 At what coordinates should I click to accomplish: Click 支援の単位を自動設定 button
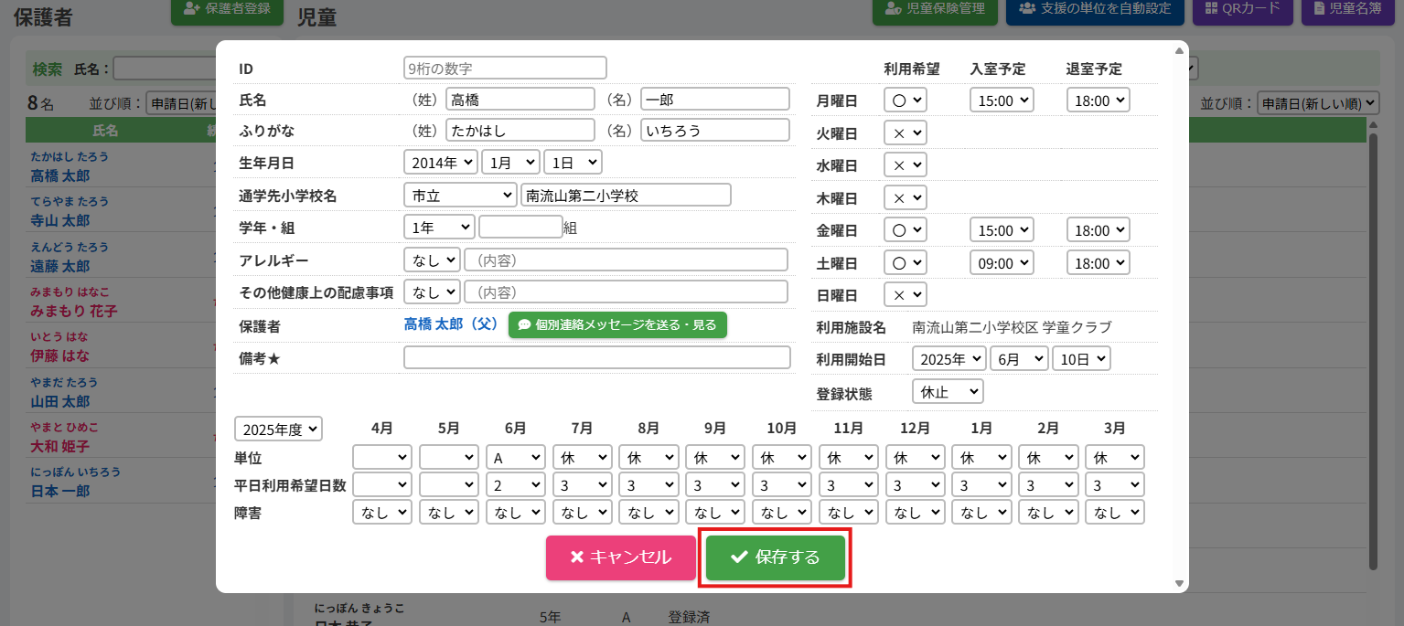click(x=1095, y=9)
